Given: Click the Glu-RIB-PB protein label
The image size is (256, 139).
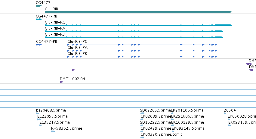Looking at the screenshot, I should coord(77,54).
